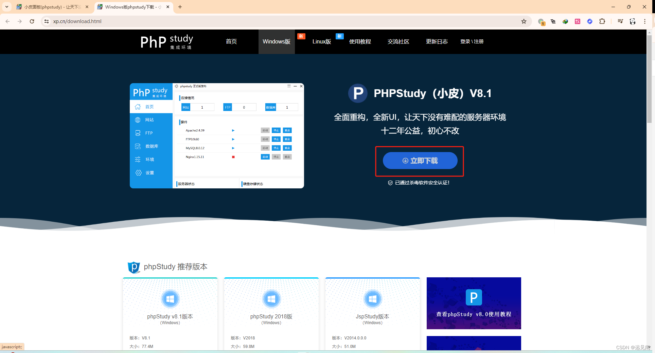Click the Windows icon on phpStudy v8.1版本 card
Viewport: 655px width, 353px height.
[x=170, y=299]
